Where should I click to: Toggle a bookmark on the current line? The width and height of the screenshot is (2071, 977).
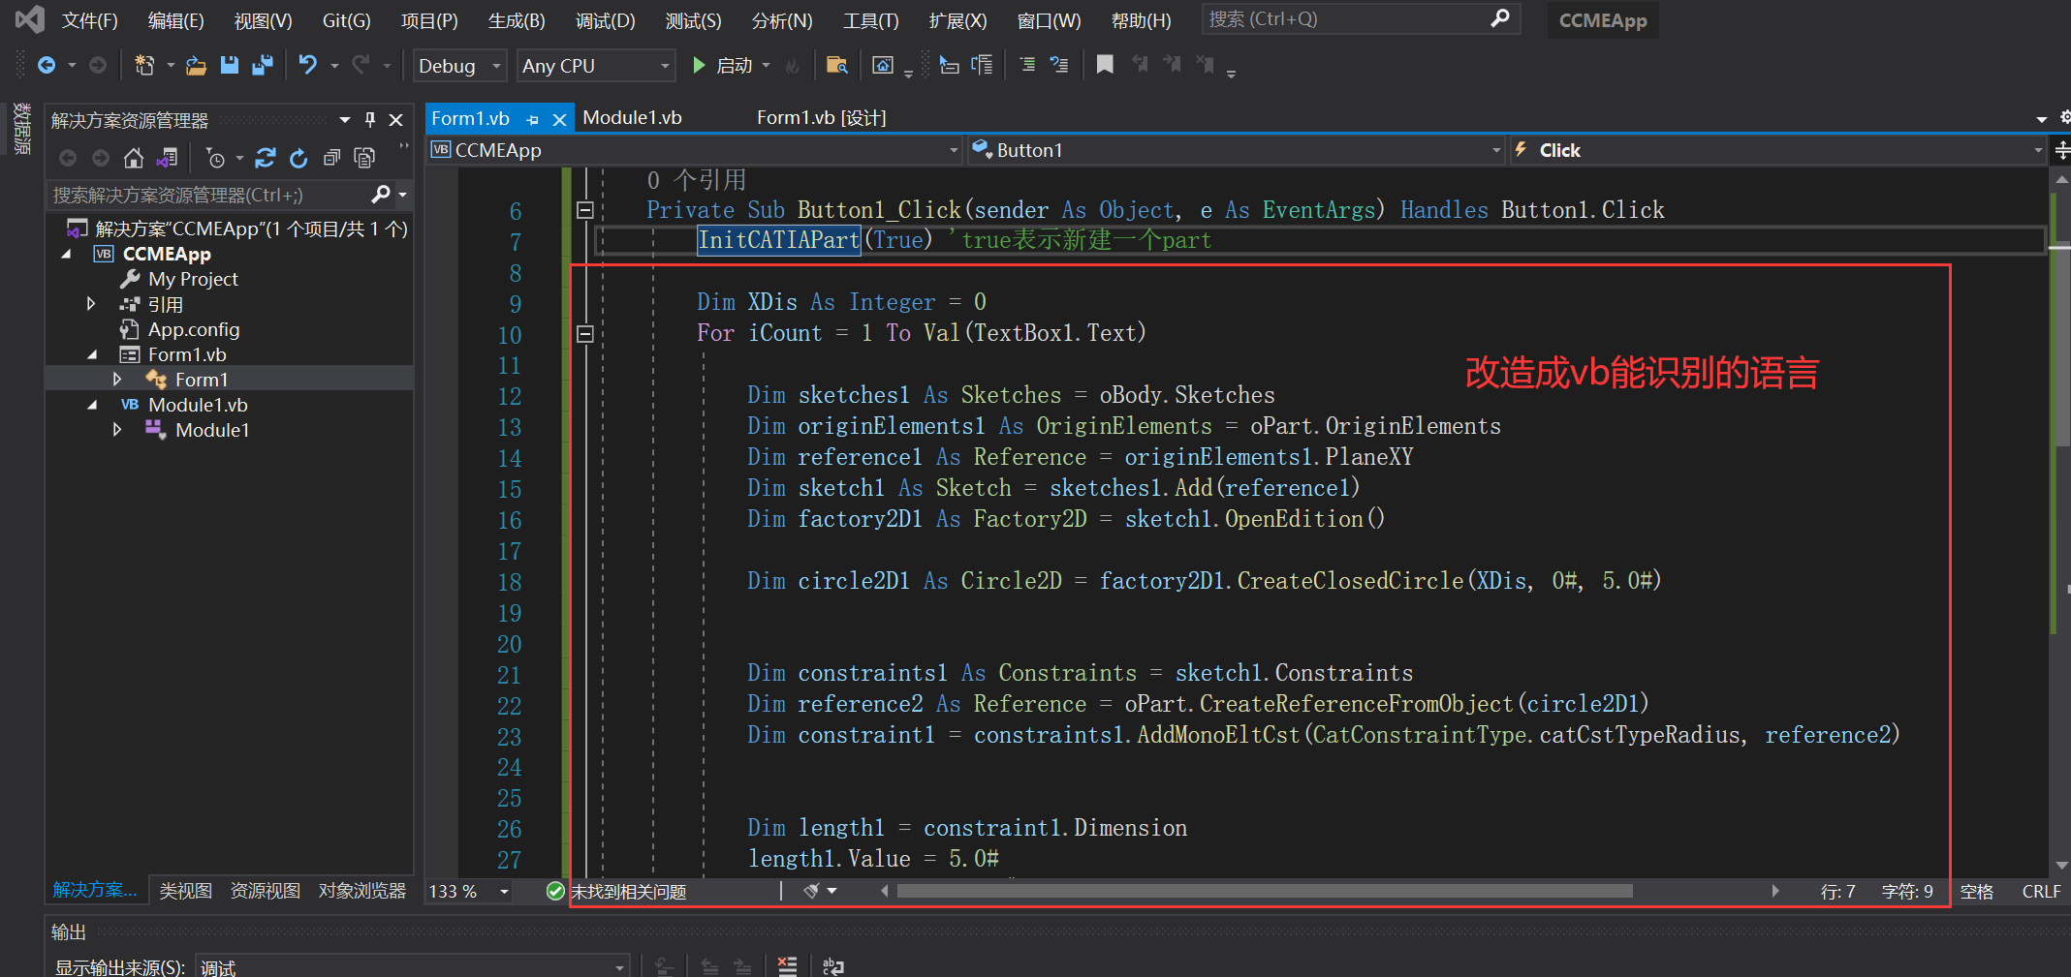[1105, 65]
